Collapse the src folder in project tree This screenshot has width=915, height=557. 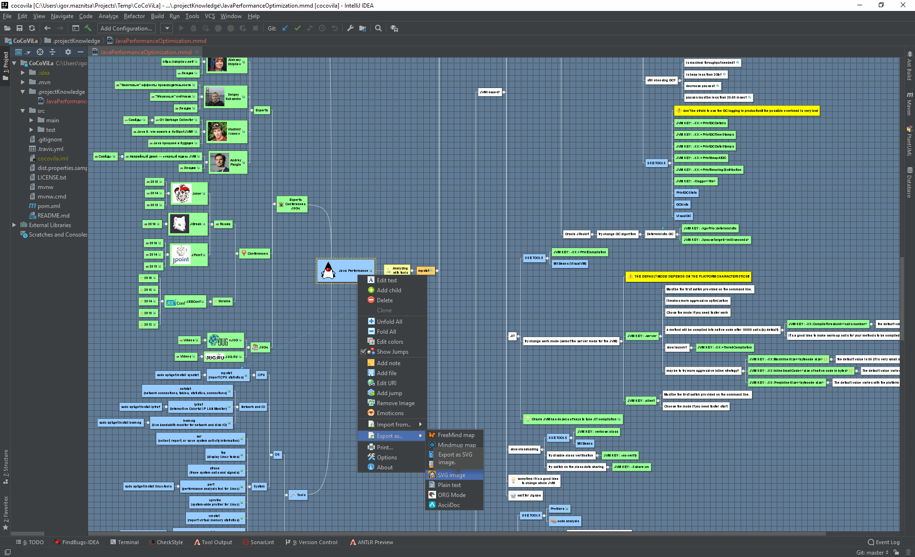pos(22,111)
